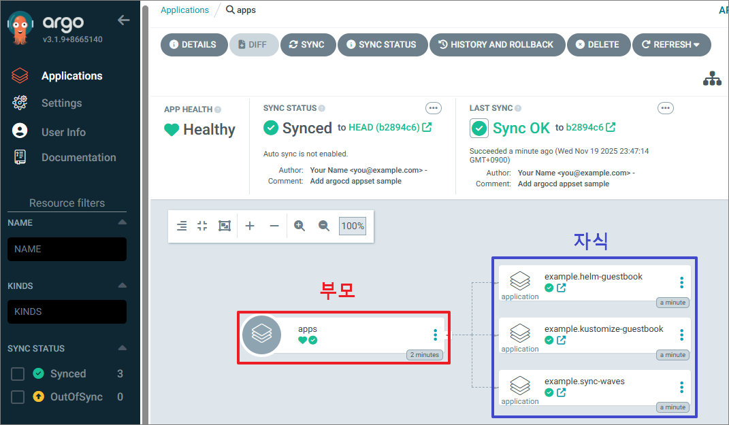Screen dimensions: 729x425
Task: Open the Documentation sidebar item
Action: (x=78, y=158)
